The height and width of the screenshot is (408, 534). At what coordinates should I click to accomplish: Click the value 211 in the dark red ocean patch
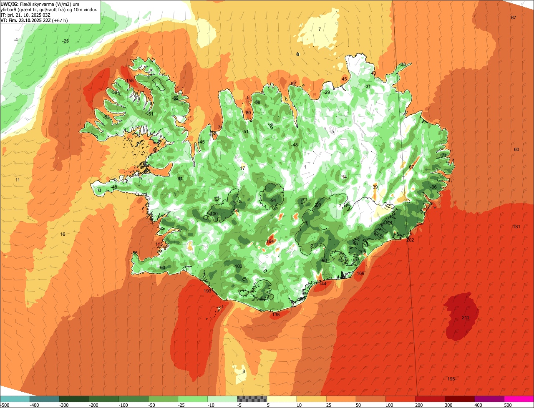466,318
